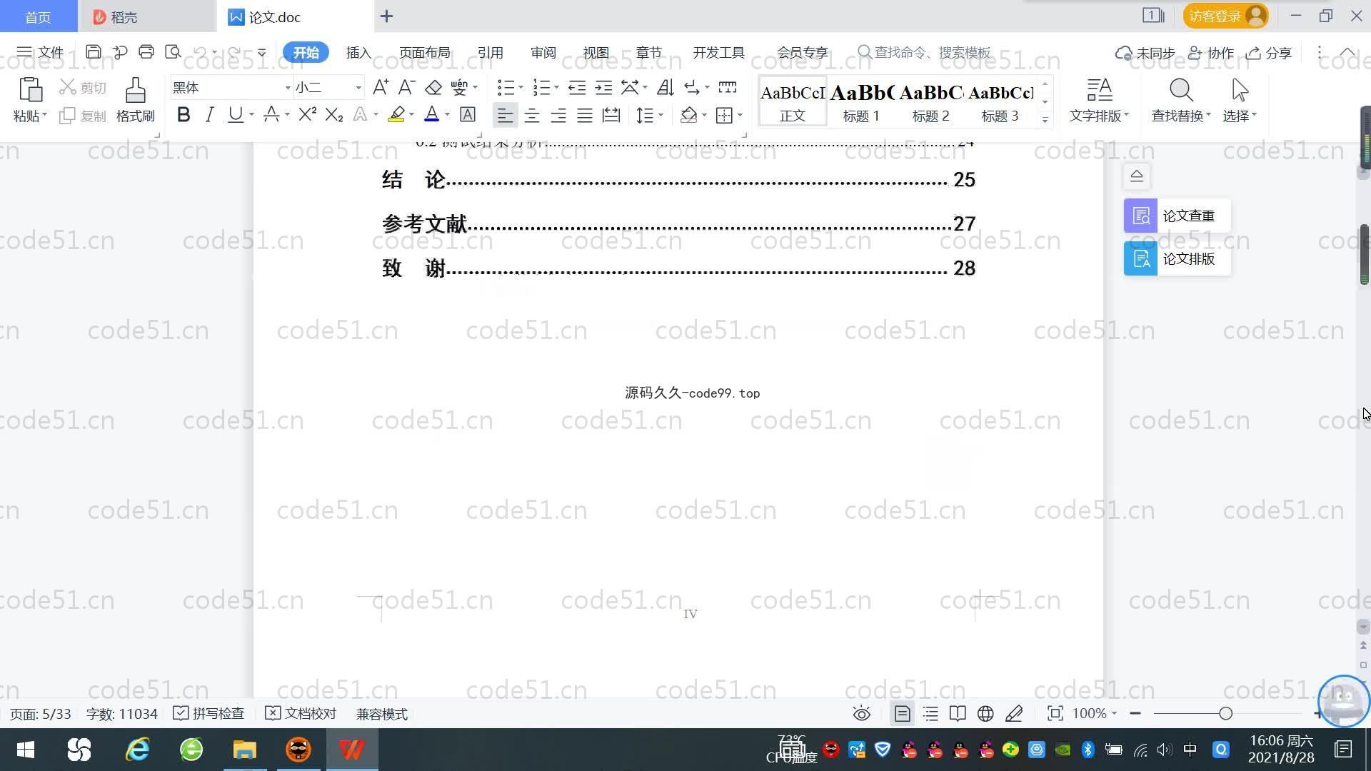Image resolution: width=1371 pixels, height=771 pixels.
Task: Open the font name dropdown 黑体
Action: (x=288, y=88)
